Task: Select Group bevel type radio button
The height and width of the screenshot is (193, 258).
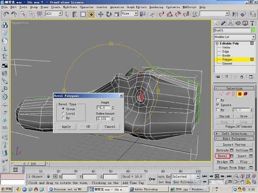Action: (x=63, y=109)
